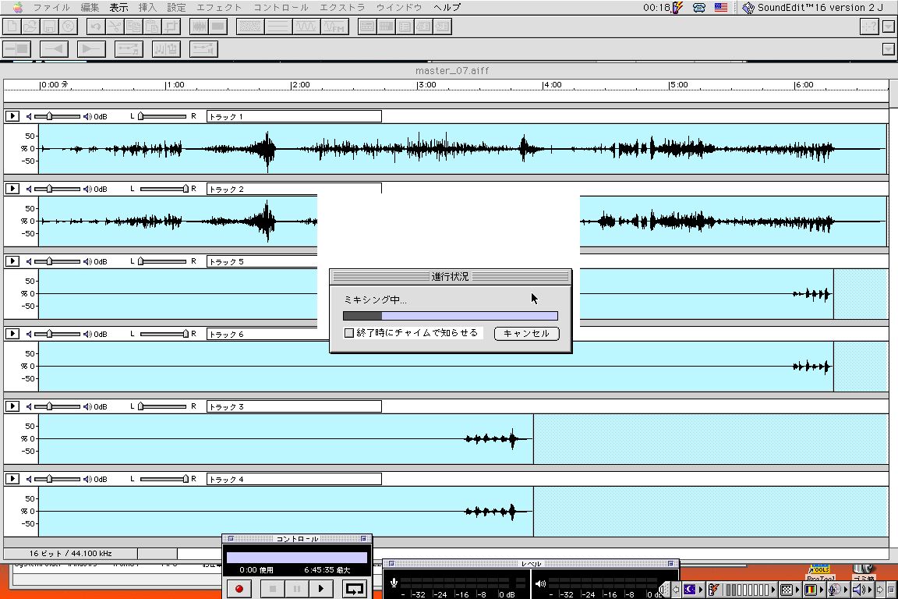
Task: Toggle play button for トラック 2
Action: pyautogui.click(x=12, y=189)
